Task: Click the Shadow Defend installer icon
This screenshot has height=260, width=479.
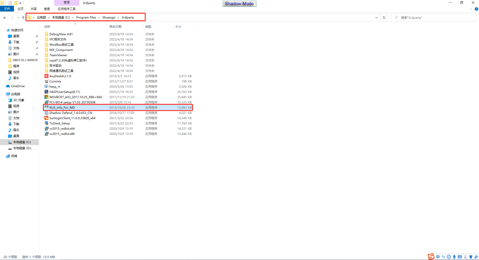Action: pyautogui.click(x=46, y=113)
